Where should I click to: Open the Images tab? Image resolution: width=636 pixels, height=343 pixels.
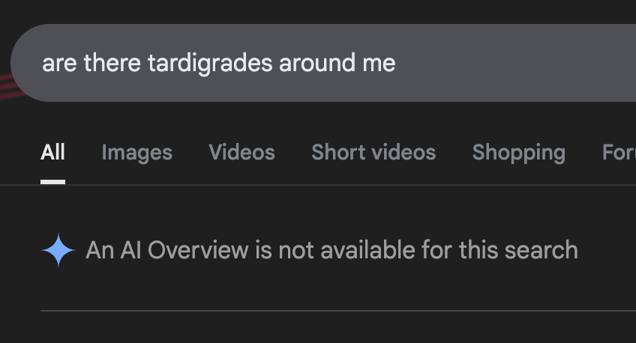(136, 153)
